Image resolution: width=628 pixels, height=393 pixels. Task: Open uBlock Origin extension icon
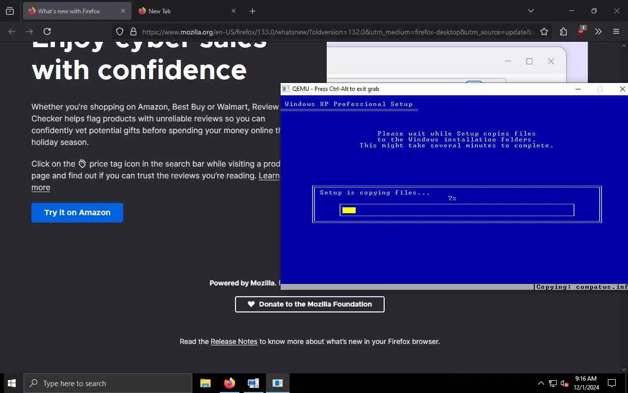[x=581, y=31]
